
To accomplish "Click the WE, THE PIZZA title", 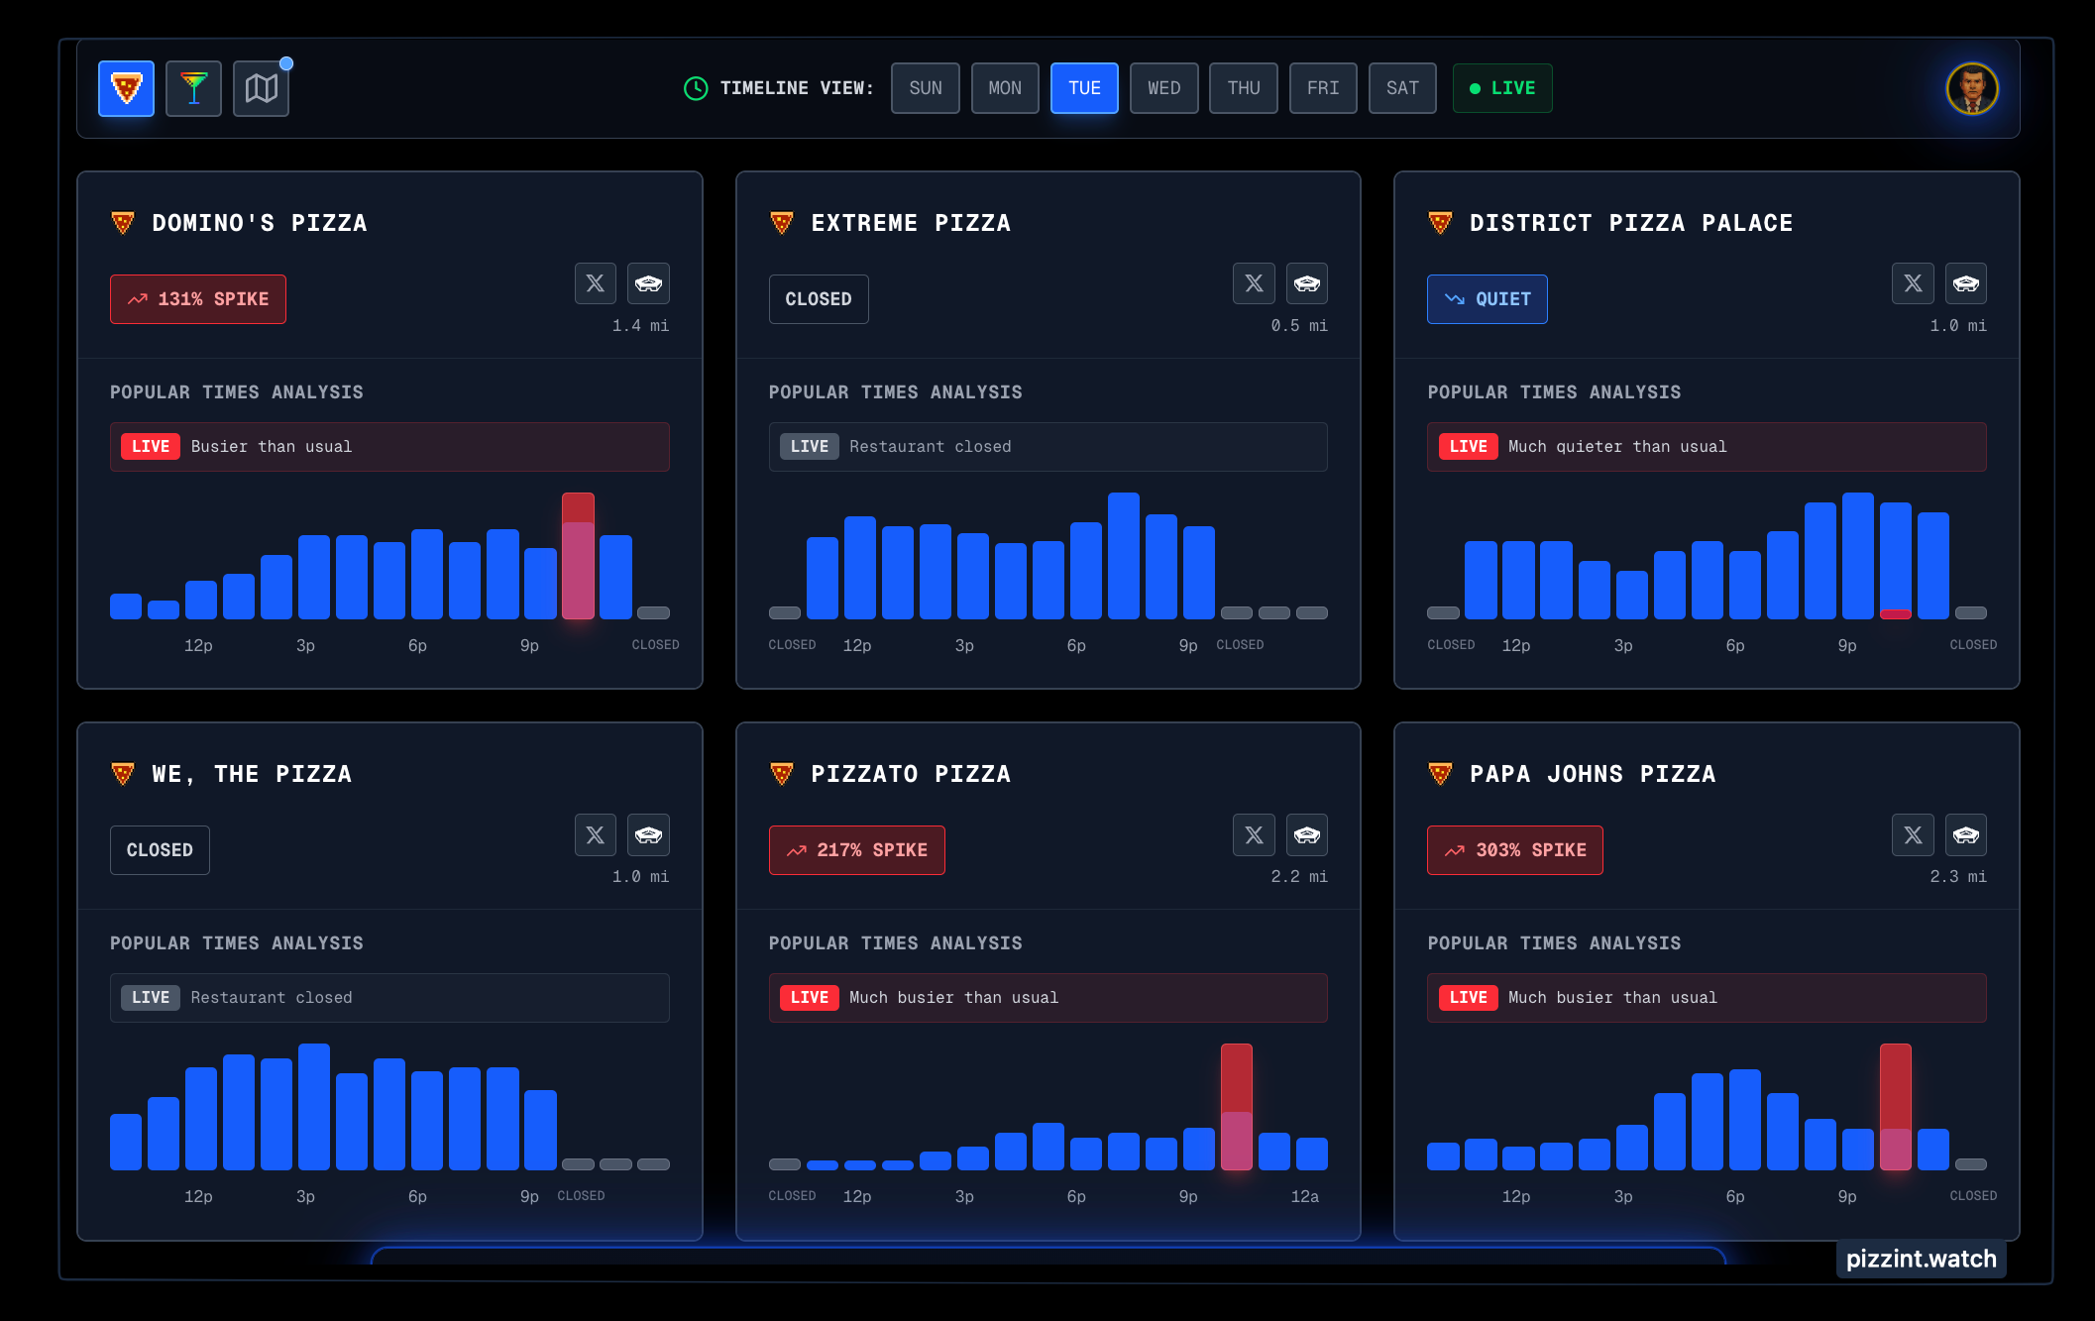I will pos(252,774).
